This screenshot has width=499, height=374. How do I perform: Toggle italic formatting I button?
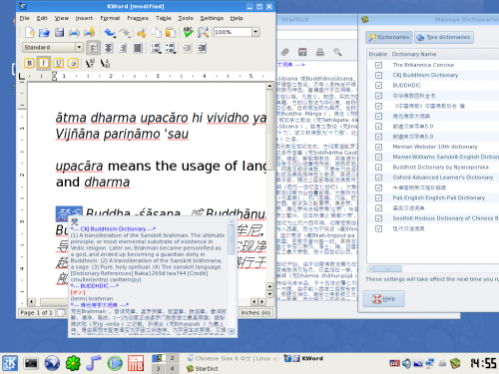[x=44, y=63]
